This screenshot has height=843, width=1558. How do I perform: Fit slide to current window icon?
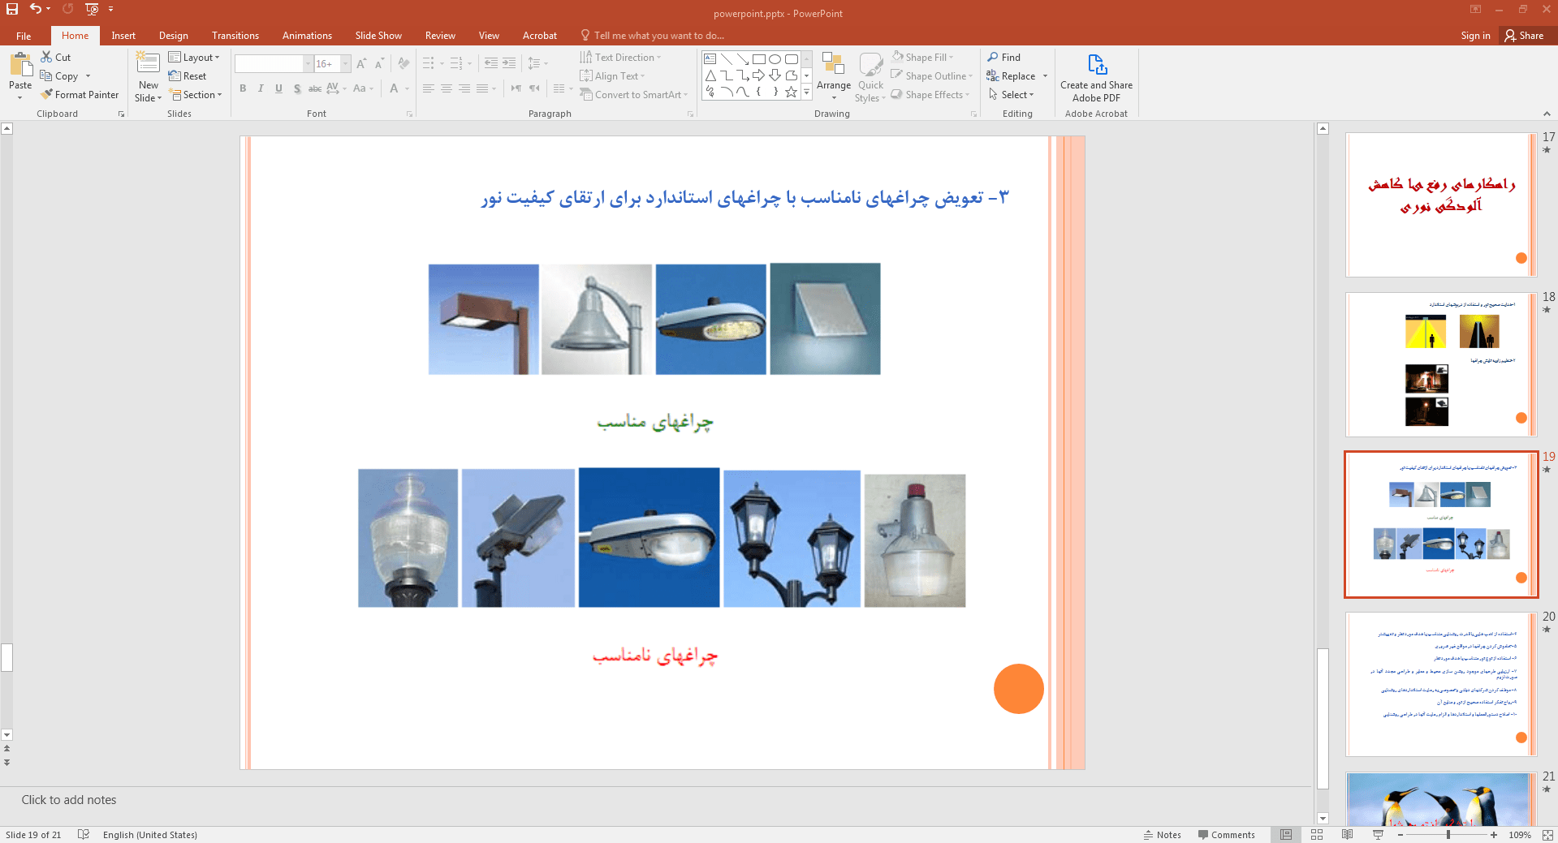1547,835
